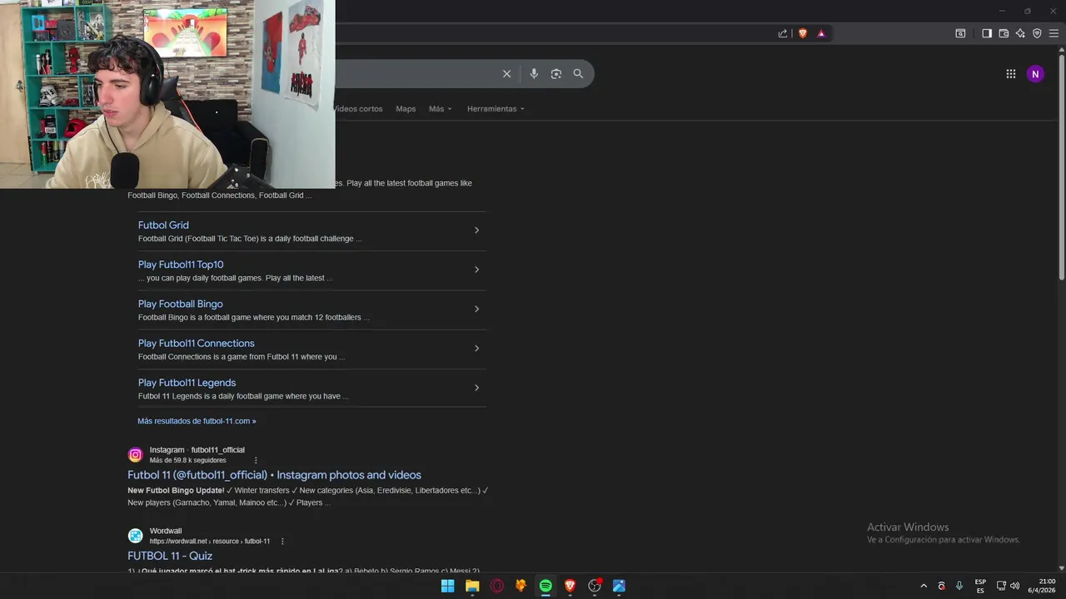Click the browser address bar

point(554,33)
